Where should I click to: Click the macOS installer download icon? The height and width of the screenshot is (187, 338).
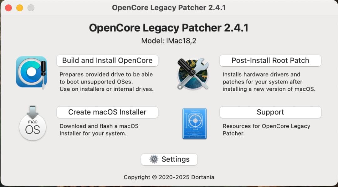32,123
